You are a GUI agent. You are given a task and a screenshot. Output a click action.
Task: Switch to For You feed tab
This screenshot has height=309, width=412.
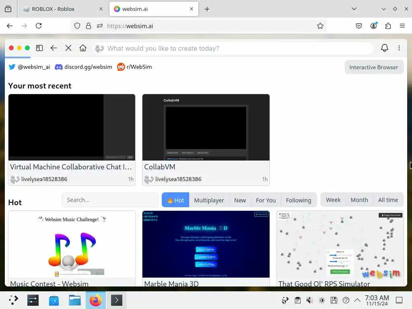[266, 200]
